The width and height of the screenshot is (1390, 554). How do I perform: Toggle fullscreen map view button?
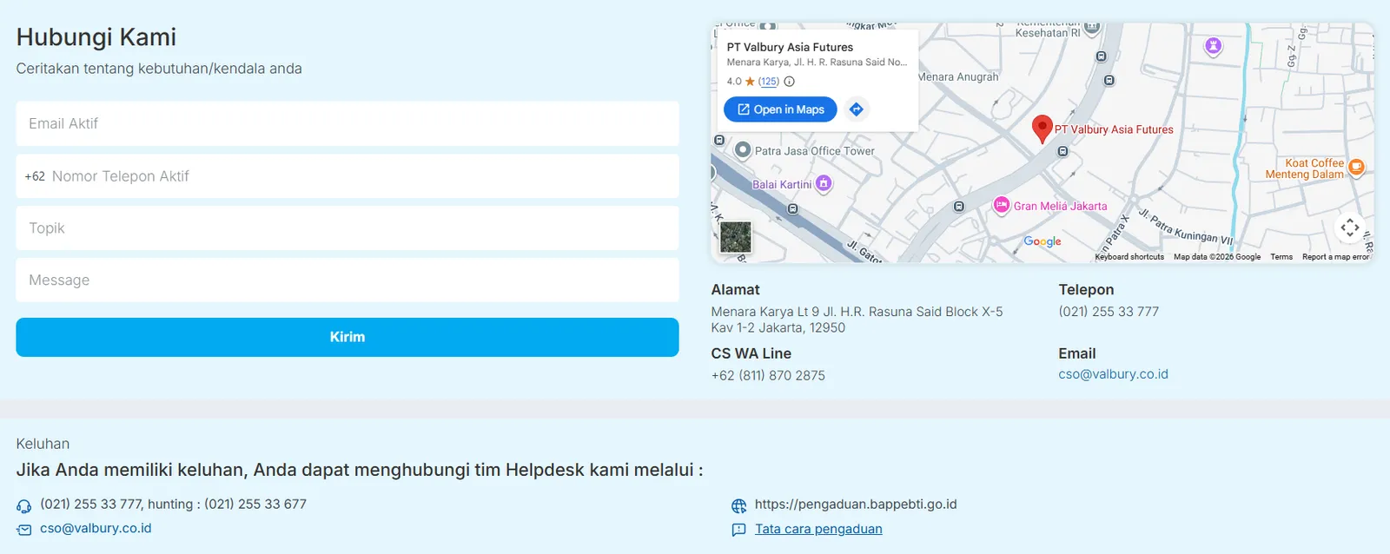click(x=1349, y=228)
